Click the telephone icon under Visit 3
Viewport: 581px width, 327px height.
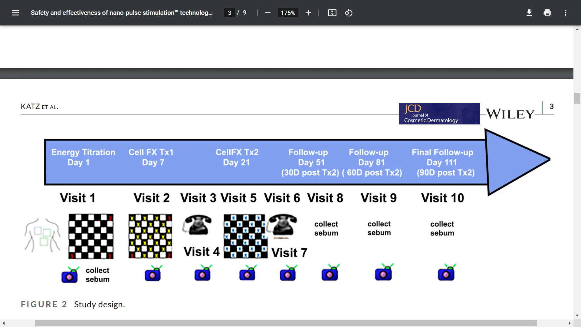(197, 224)
